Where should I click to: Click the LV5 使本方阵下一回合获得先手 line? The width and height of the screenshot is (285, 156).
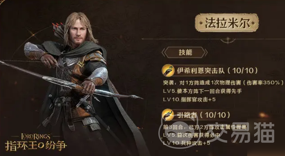[203, 91]
